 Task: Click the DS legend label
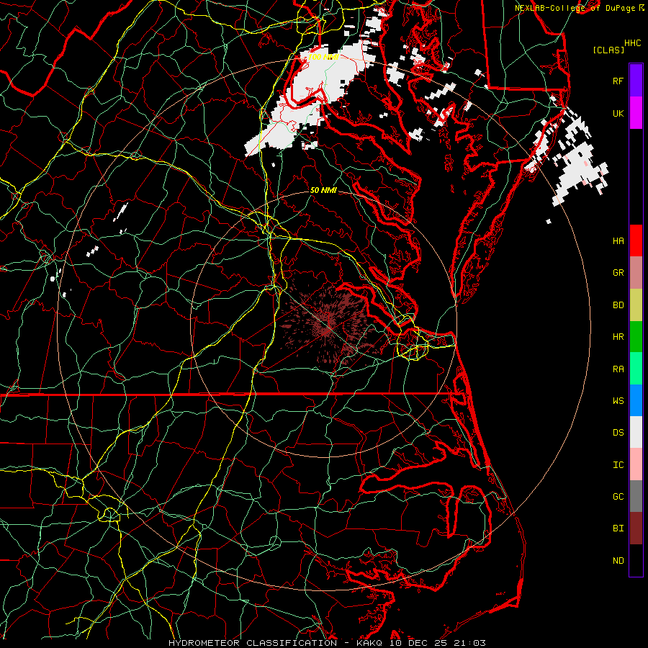coord(618,433)
